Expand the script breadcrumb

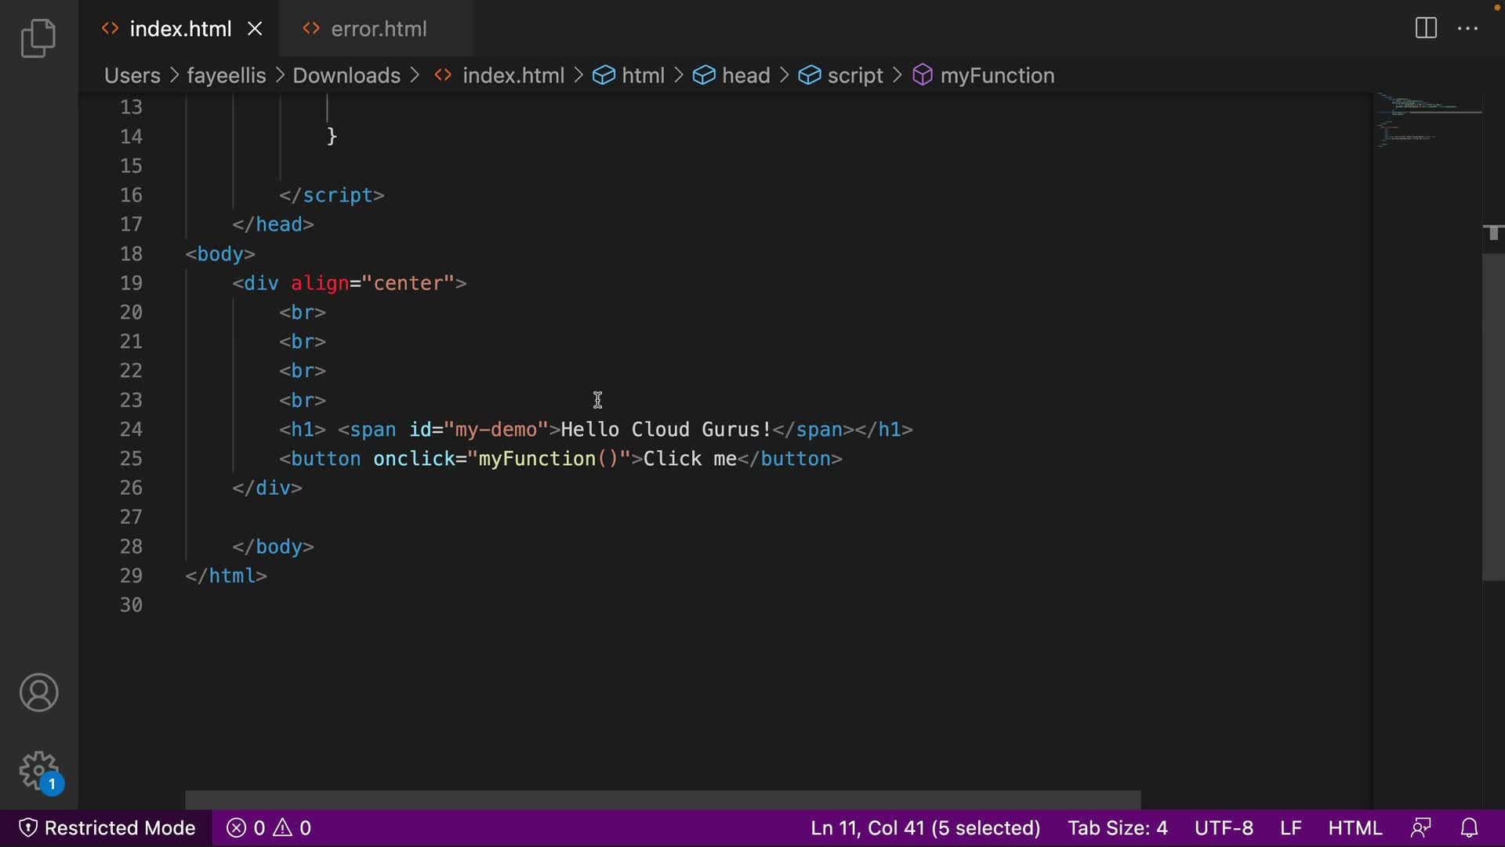[854, 75]
